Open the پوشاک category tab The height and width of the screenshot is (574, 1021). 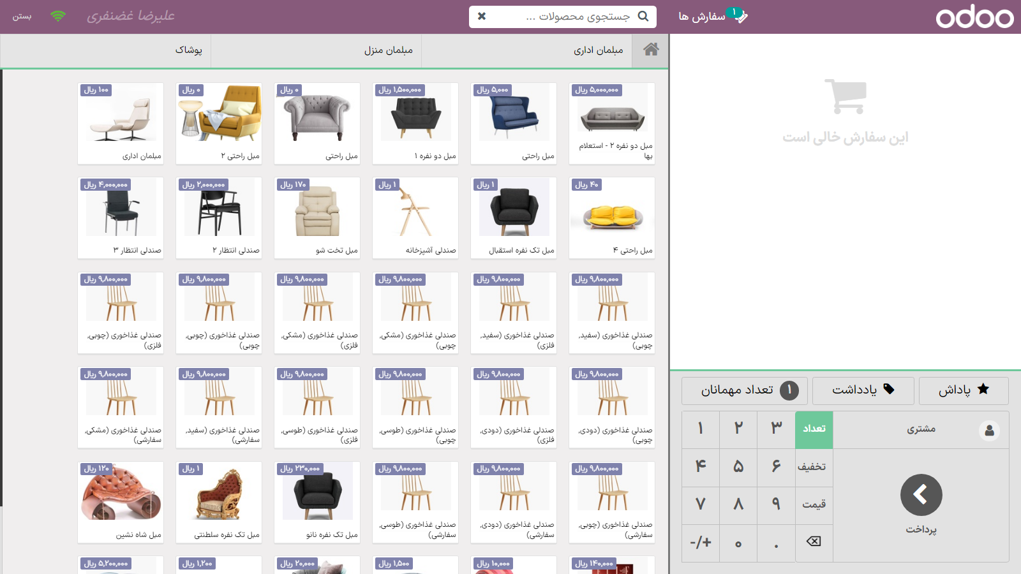105,50
